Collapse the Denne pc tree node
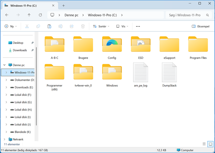Image resolution: width=215 pixels, height=153 pixels. click(x=4, y=65)
